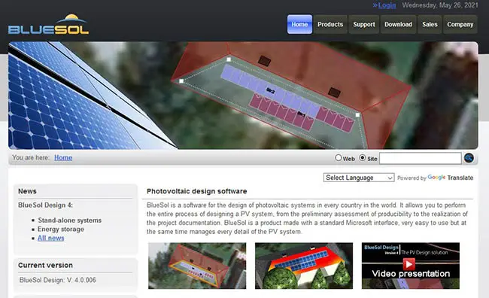Open the Sales menu

[430, 24]
